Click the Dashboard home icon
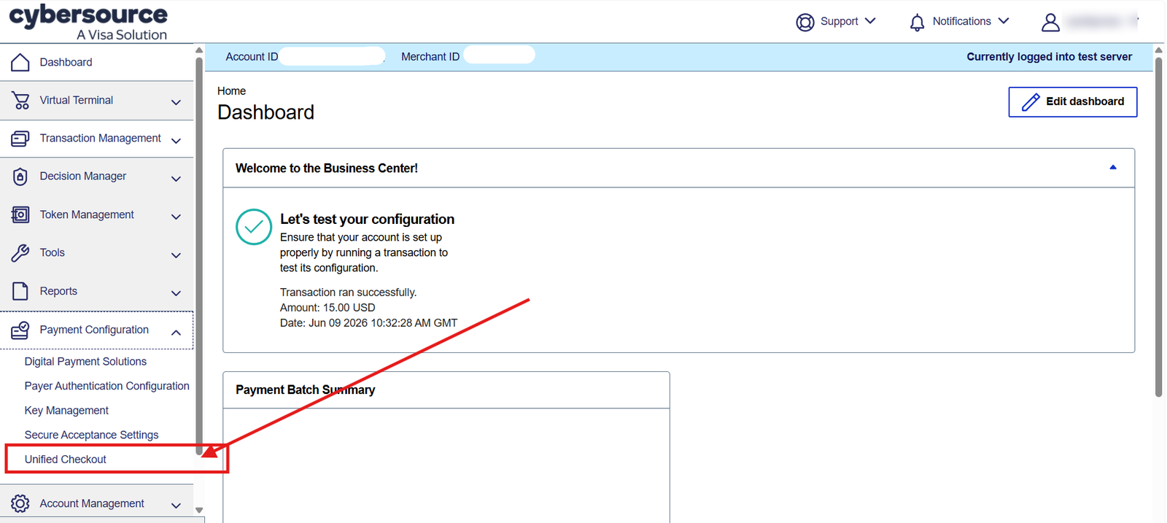Screen dimensions: 1167x523 20,62
